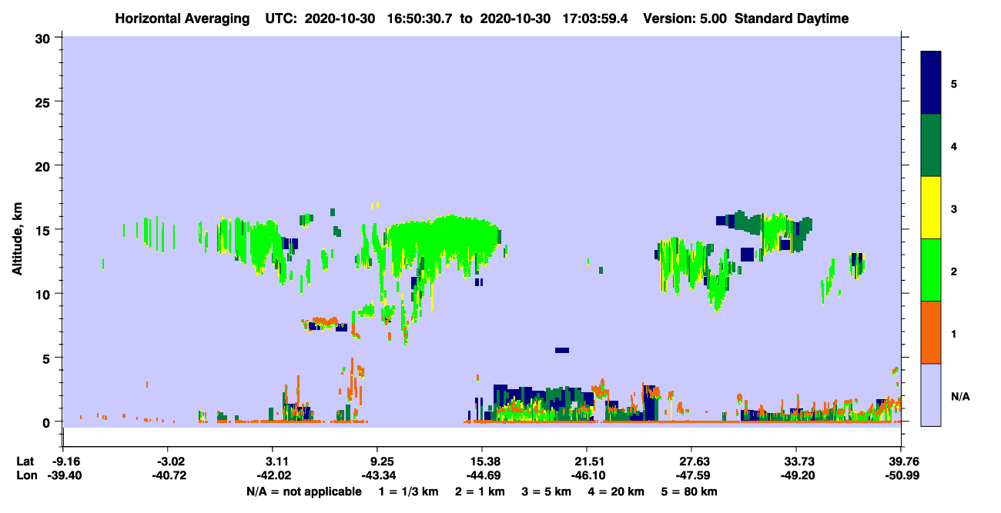Screen dimensions: 1001x513
Task: Click the lavender N/A colorbar segment
Action: tap(931, 395)
